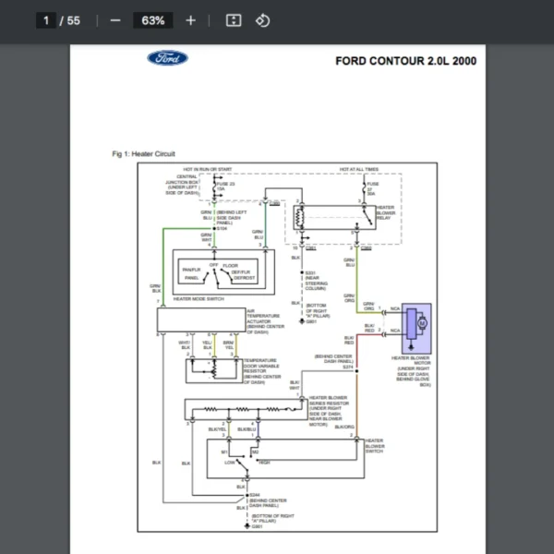Select the current page number field
554x554 pixels.
(x=46, y=20)
